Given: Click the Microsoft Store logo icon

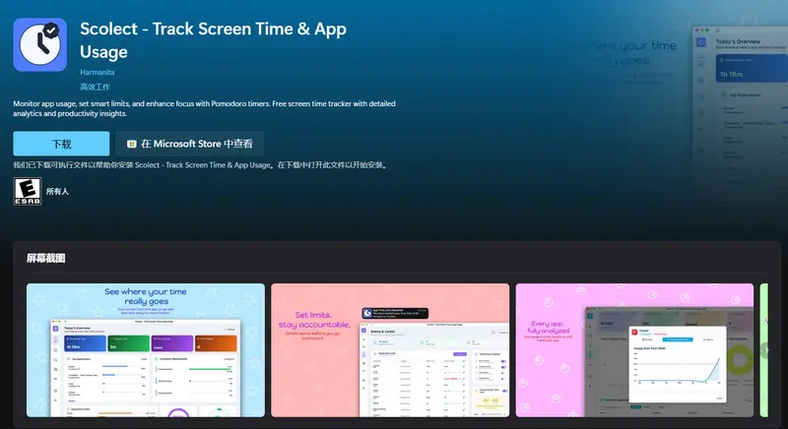Looking at the screenshot, I should pyautogui.click(x=132, y=144).
